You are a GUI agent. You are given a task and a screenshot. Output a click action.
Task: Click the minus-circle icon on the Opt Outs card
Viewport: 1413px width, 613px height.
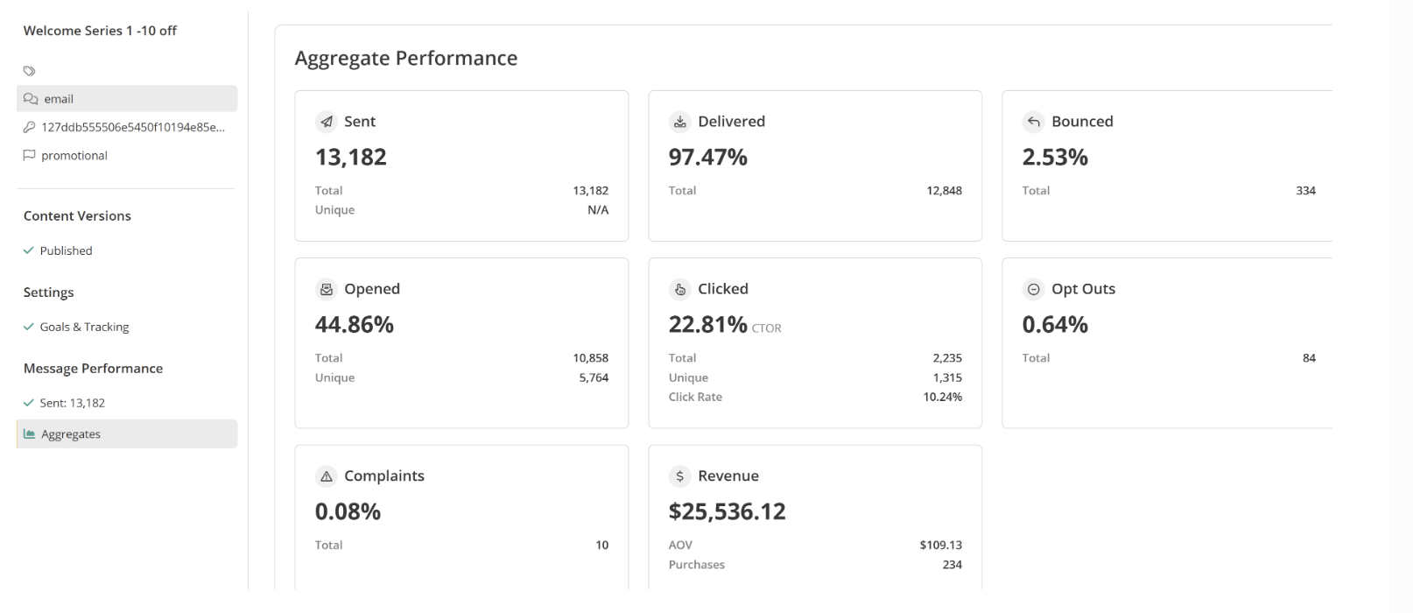1033,289
